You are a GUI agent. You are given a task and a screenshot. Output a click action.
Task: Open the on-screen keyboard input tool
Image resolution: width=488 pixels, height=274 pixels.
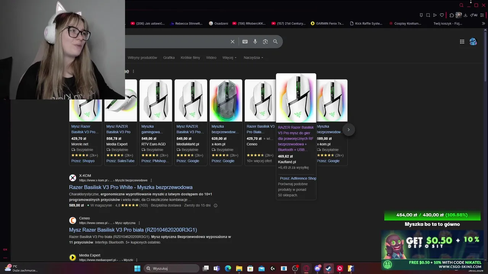(245, 41)
